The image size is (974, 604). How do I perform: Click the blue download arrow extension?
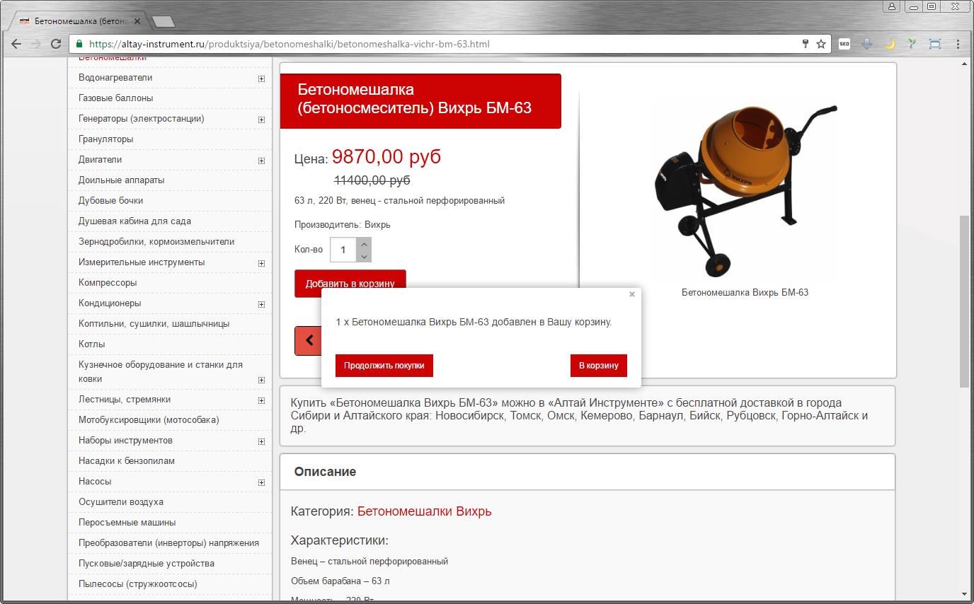tap(867, 44)
